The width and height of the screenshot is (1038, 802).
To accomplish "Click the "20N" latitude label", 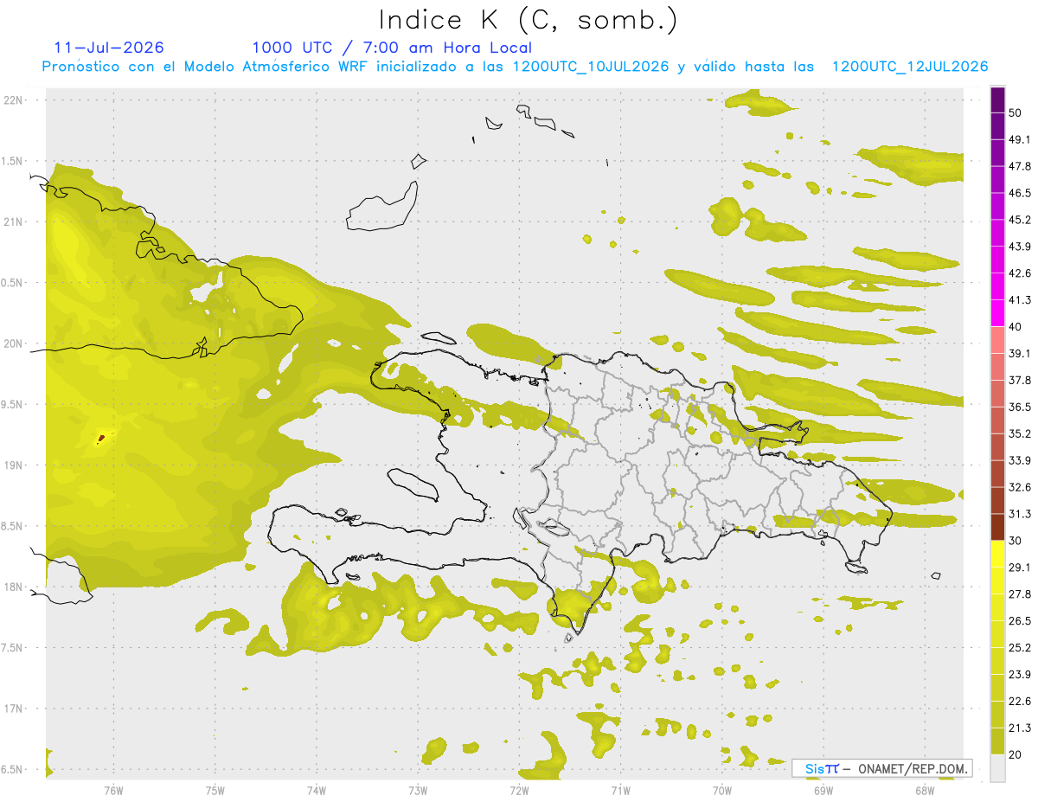I will pos(13,343).
